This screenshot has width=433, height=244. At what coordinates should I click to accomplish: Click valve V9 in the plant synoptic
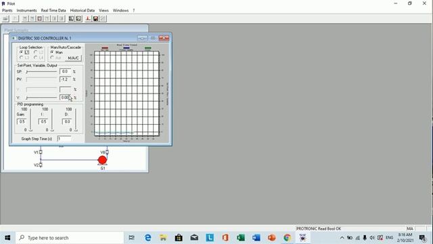tap(107, 152)
